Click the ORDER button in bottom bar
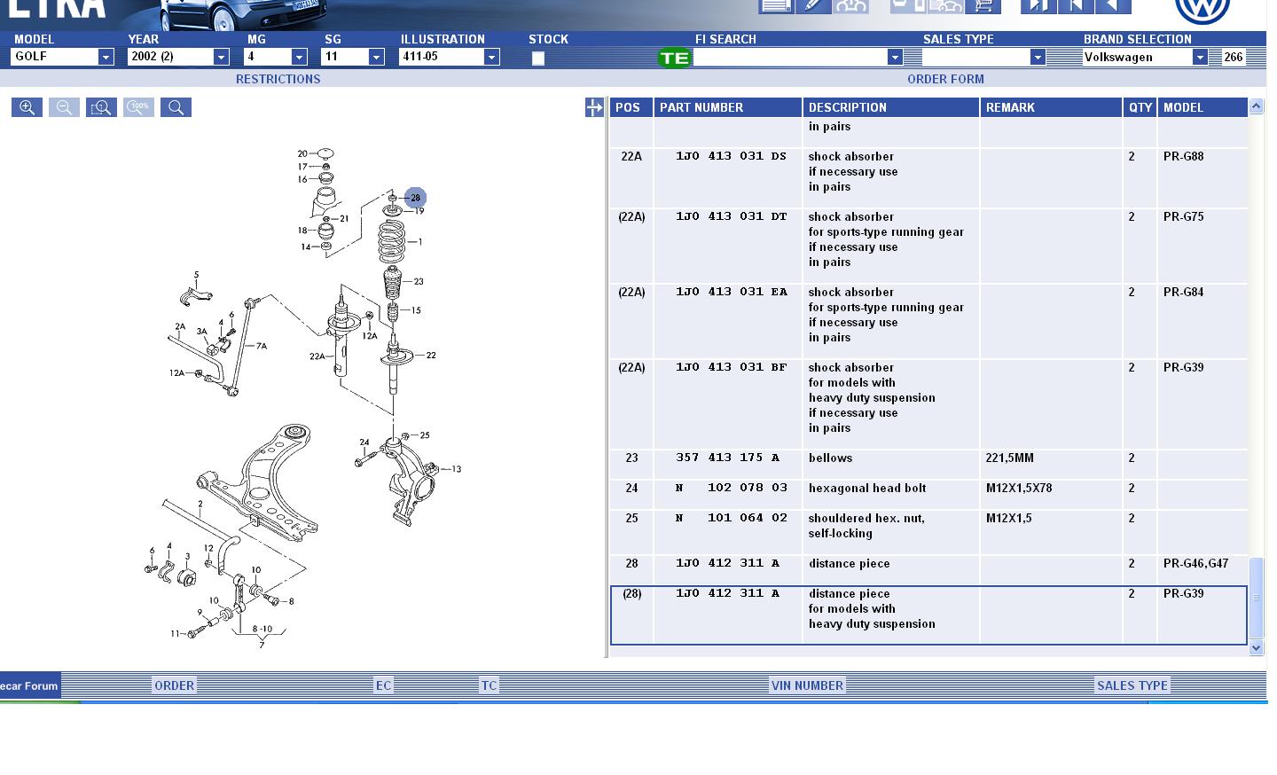The width and height of the screenshot is (1277, 775). (174, 685)
